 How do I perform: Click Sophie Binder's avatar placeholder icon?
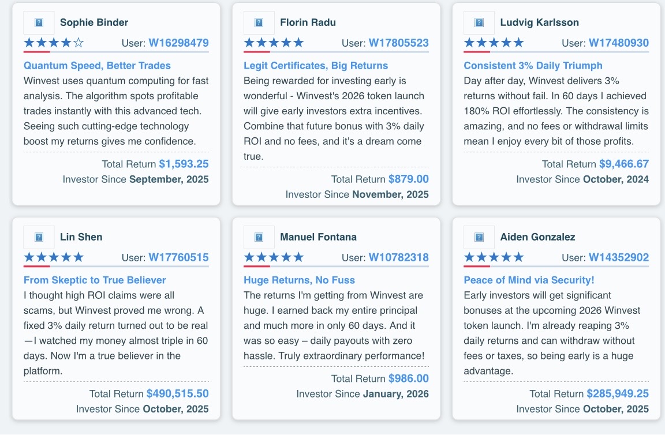[39, 23]
